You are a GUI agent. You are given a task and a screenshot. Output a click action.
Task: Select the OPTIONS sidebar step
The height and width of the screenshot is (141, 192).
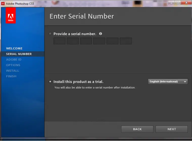(13, 65)
